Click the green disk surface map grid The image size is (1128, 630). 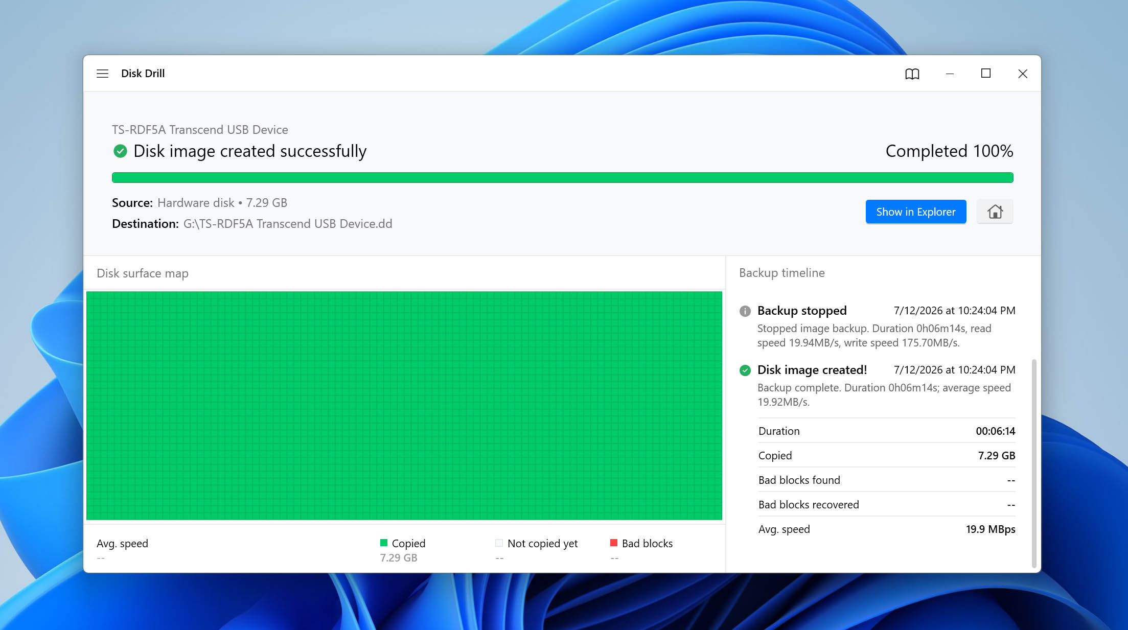point(404,406)
